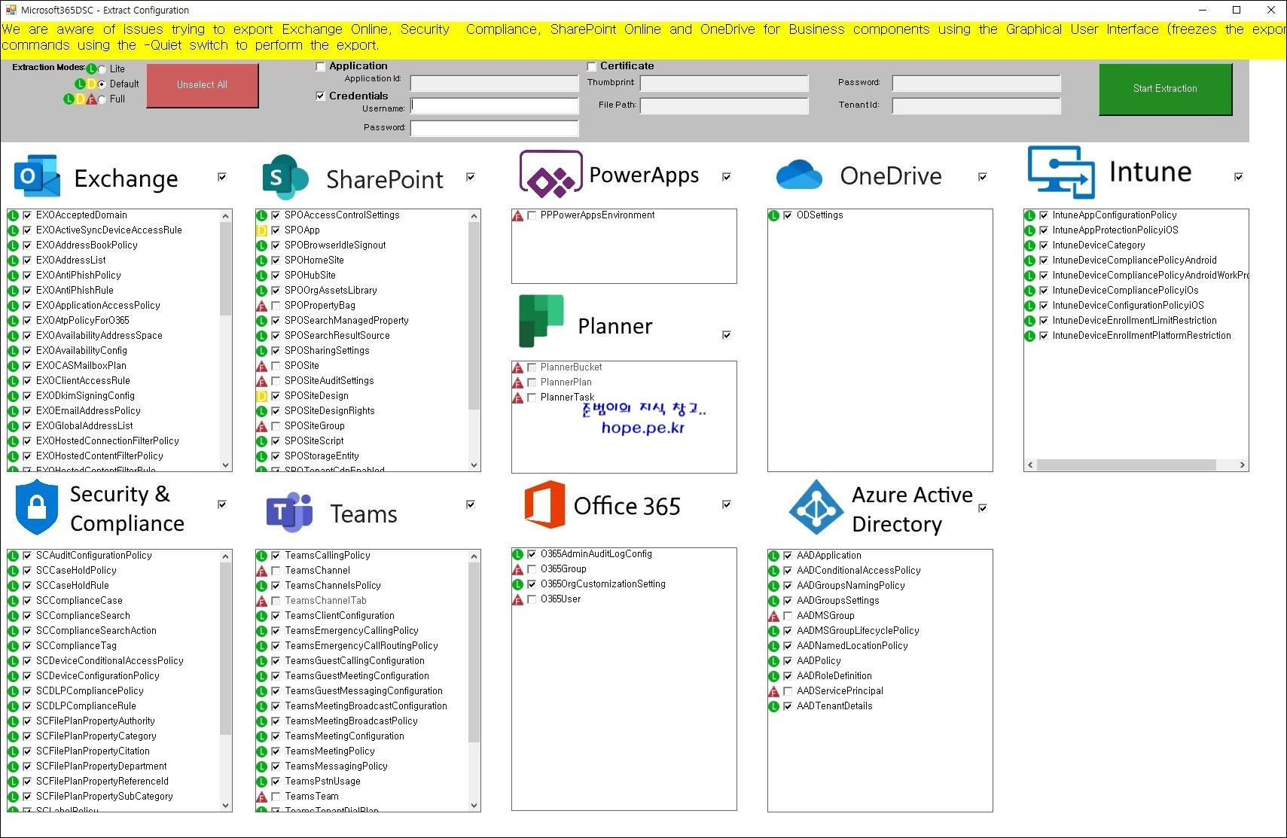Image resolution: width=1287 pixels, height=838 pixels.
Task: Click the Application Id input field
Action: pos(494,83)
